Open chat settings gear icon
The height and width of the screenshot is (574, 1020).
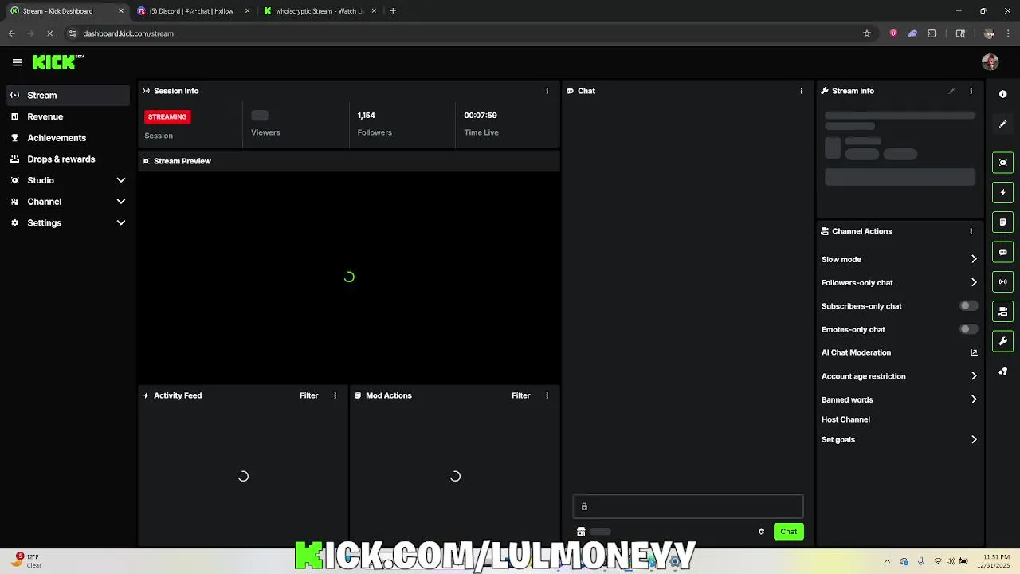pos(761,532)
